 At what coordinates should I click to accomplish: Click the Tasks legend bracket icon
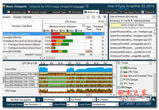pos(125,83)
